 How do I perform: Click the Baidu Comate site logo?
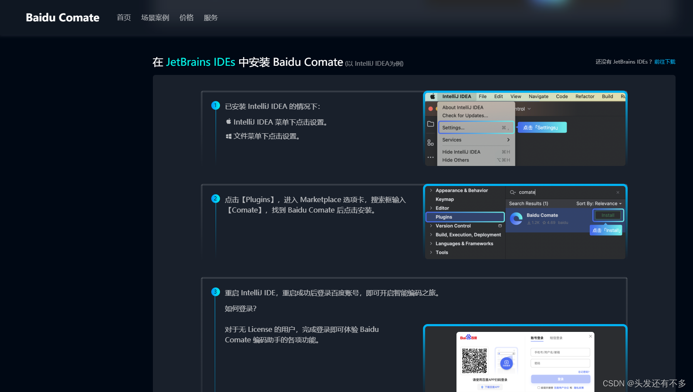(63, 18)
